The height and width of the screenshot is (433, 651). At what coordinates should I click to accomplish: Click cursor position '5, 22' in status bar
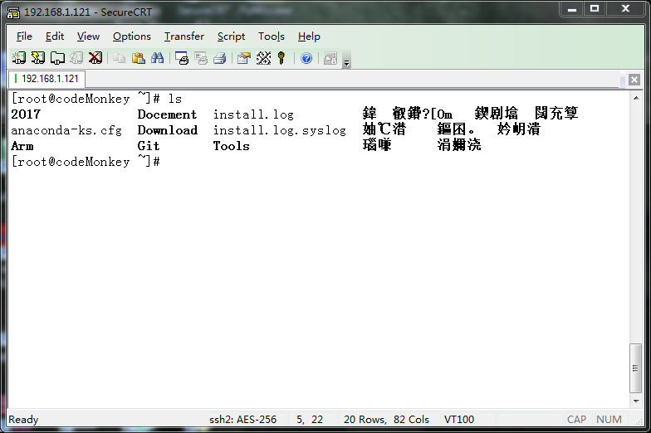tap(309, 420)
